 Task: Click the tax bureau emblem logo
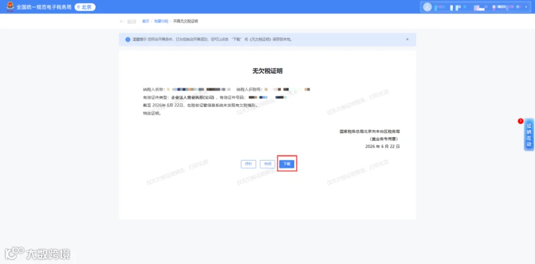[10, 7]
